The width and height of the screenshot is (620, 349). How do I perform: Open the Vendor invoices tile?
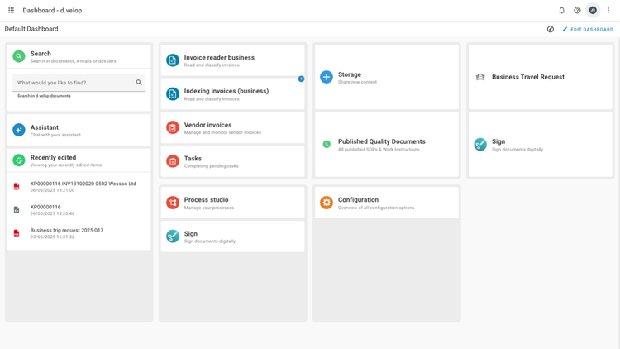(x=232, y=128)
